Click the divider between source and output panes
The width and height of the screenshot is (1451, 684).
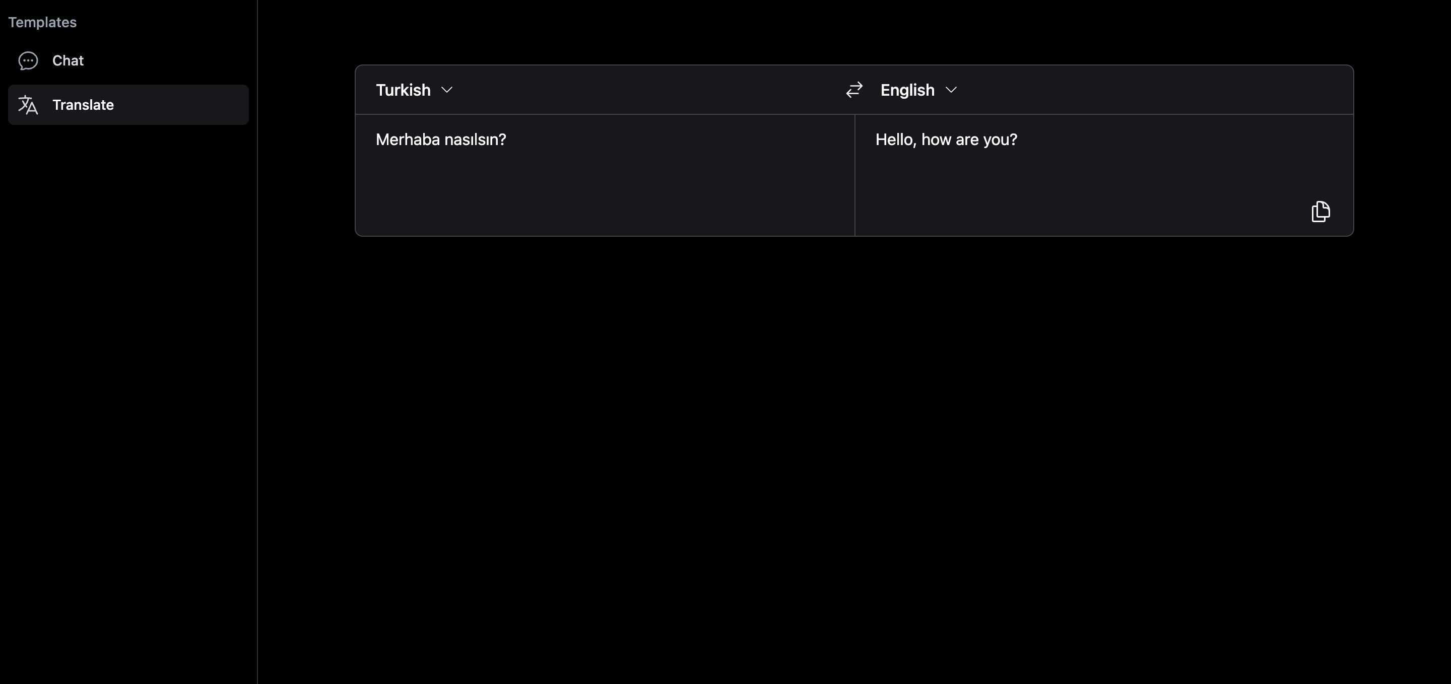click(854, 175)
